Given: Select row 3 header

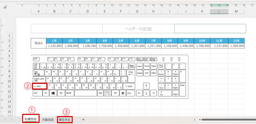Looking at the screenshot, I should 9,46.
